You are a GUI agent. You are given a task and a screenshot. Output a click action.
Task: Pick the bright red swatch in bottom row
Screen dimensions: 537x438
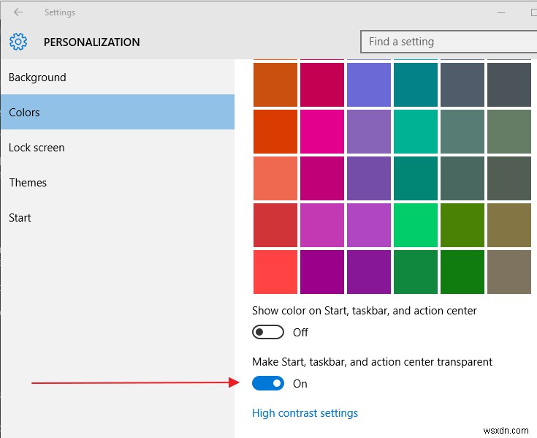point(275,272)
